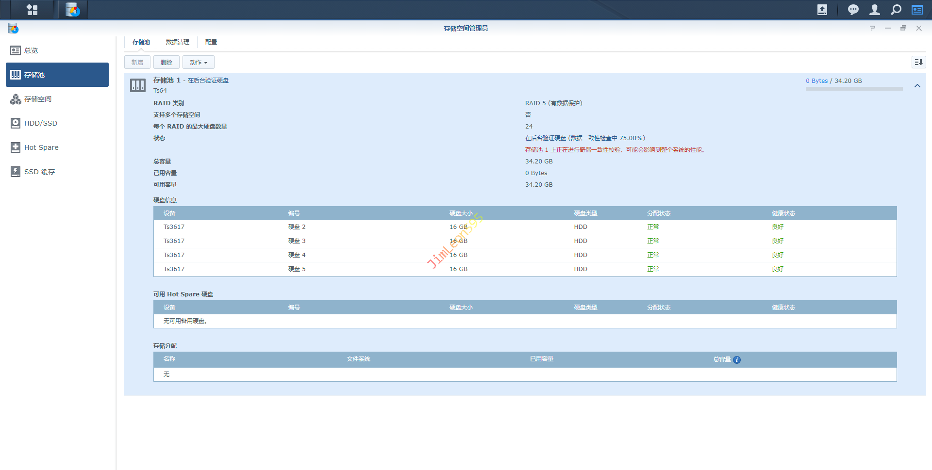The height and width of the screenshot is (470, 932).
Task: Switch to the 数据清理 tab
Action: tap(177, 42)
